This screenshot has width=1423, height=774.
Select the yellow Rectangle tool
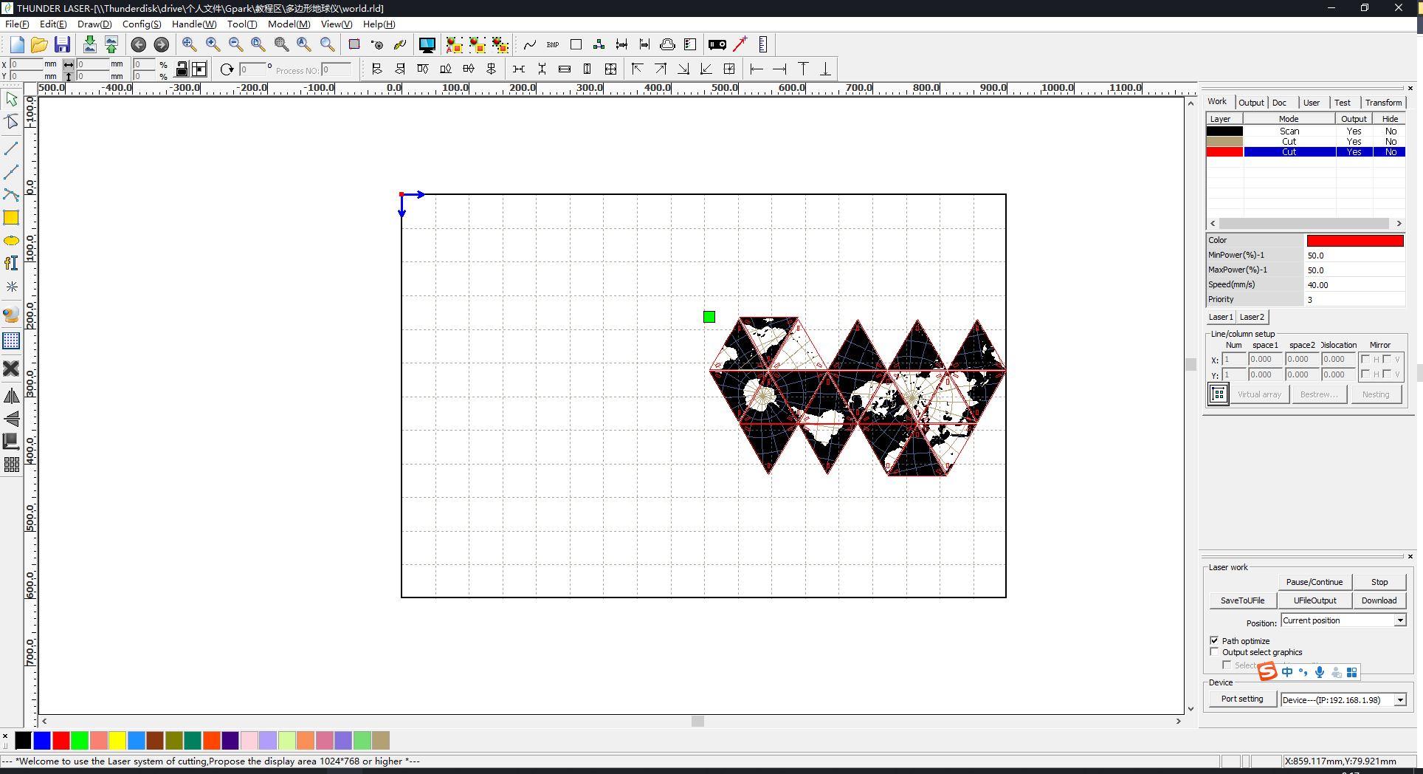point(11,218)
